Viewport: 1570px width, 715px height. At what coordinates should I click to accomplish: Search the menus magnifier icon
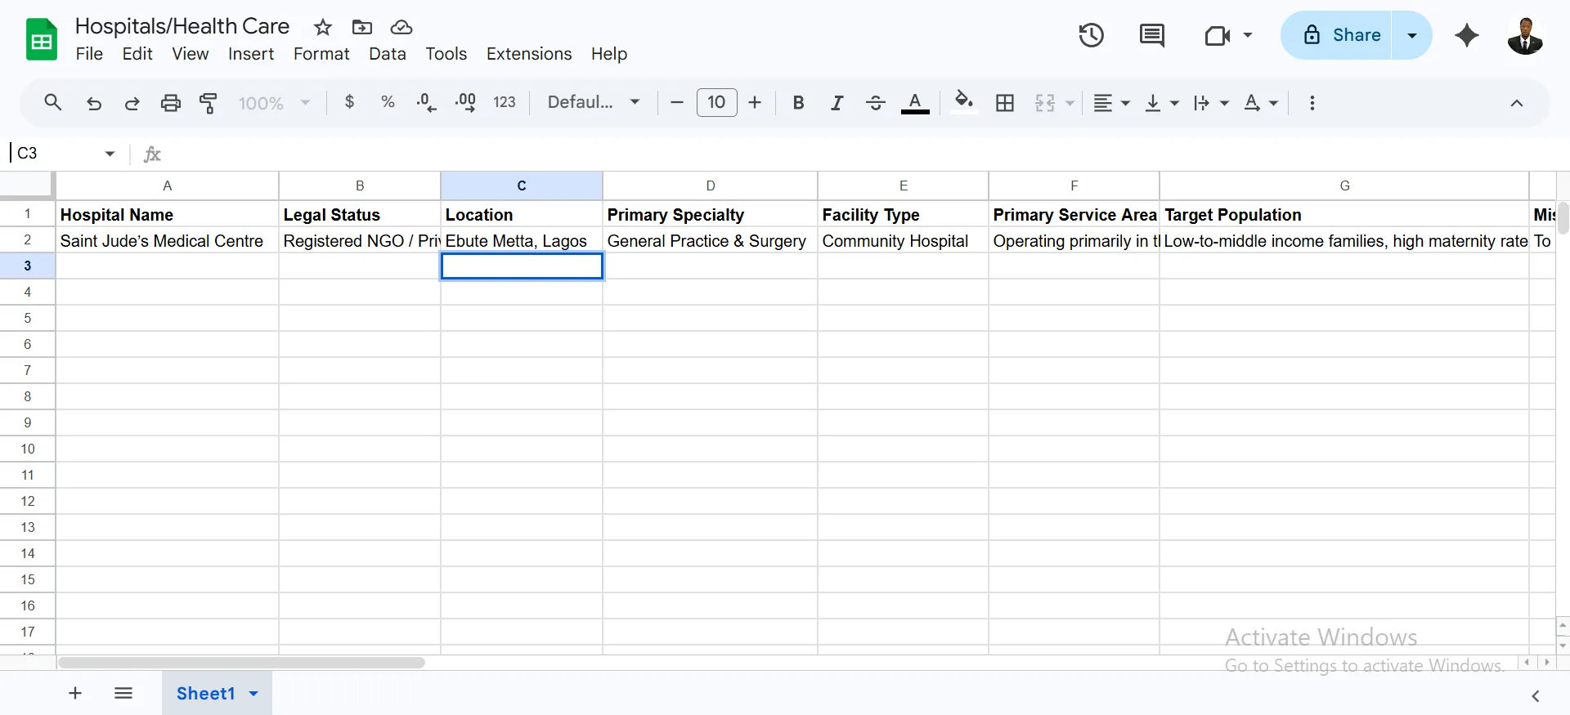53,103
